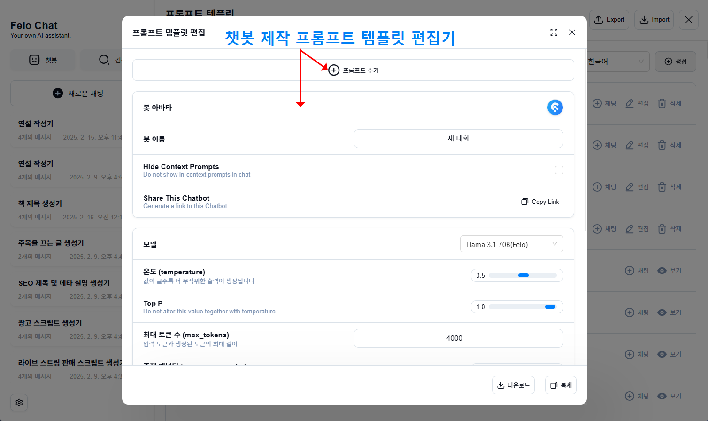Open settings gear in bottom-left sidebar
This screenshot has height=421, width=708.
point(19,403)
